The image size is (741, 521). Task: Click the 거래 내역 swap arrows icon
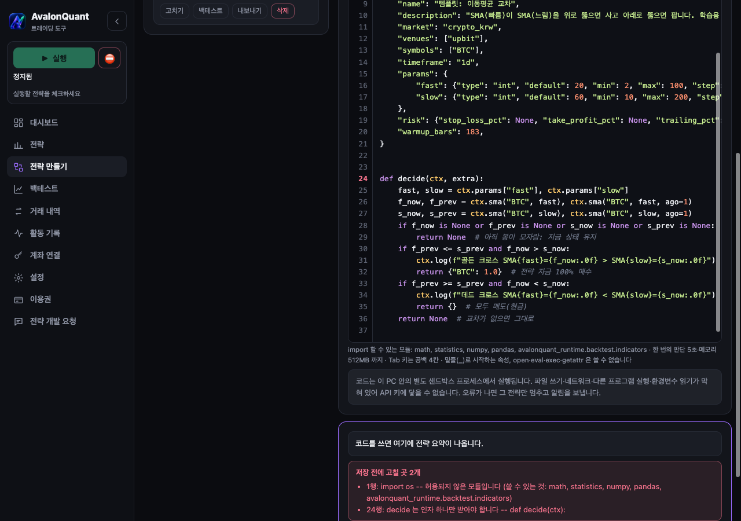pyautogui.click(x=19, y=211)
